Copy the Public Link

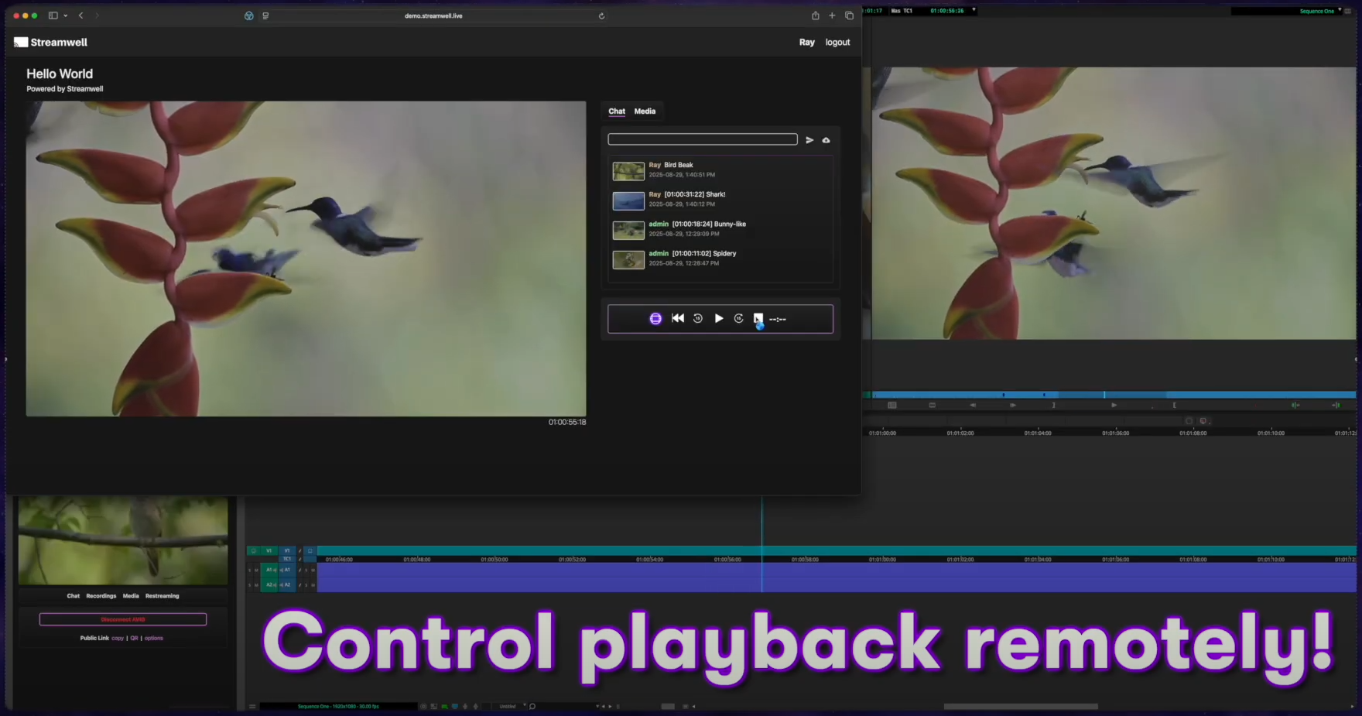[118, 638]
